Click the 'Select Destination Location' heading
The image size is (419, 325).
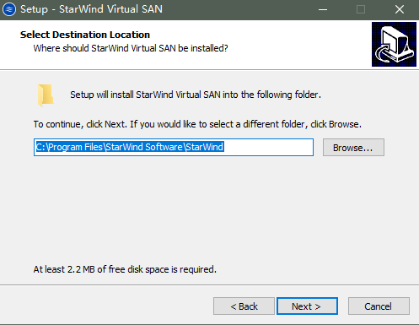click(x=85, y=35)
